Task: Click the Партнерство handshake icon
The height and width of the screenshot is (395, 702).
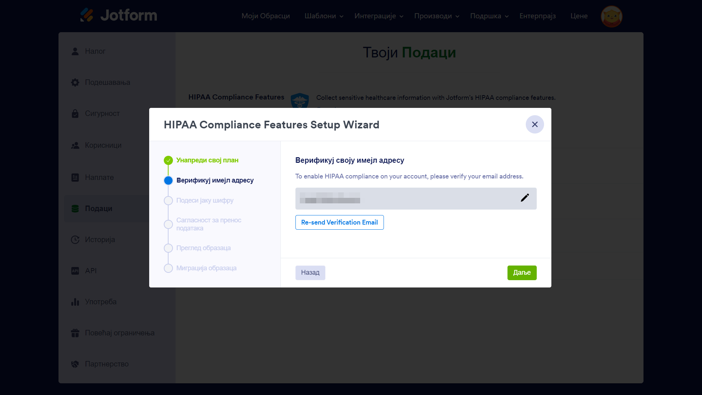Action: pos(75,364)
